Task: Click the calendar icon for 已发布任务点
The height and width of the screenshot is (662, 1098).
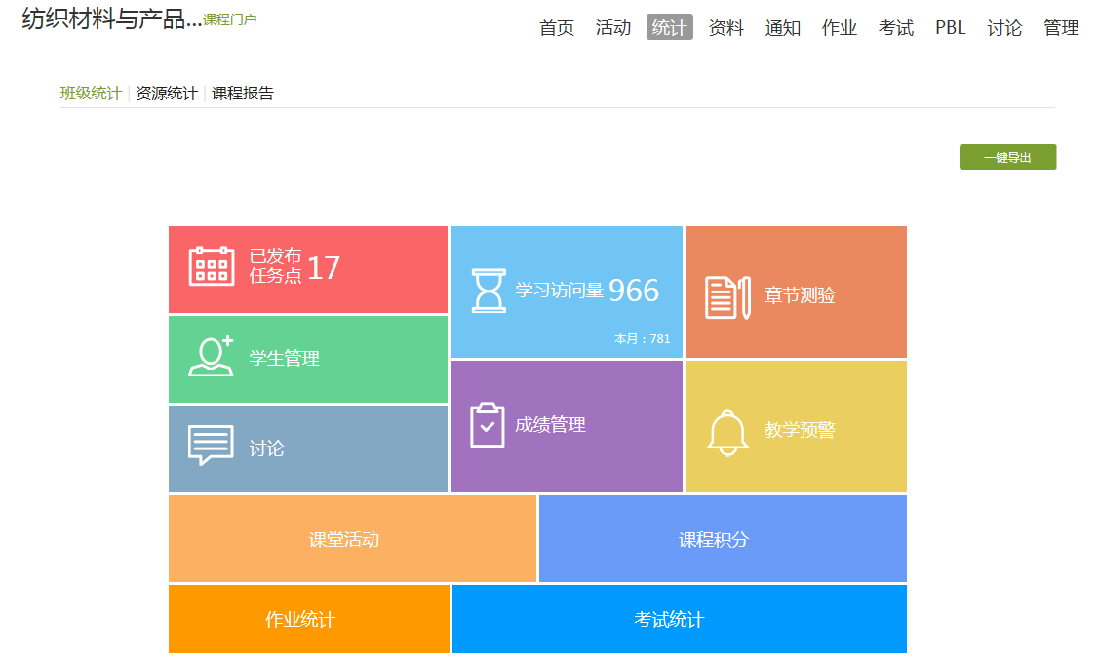Action: tap(211, 266)
